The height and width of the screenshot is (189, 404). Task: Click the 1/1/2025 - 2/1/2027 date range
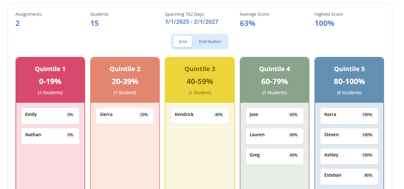click(x=191, y=22)
